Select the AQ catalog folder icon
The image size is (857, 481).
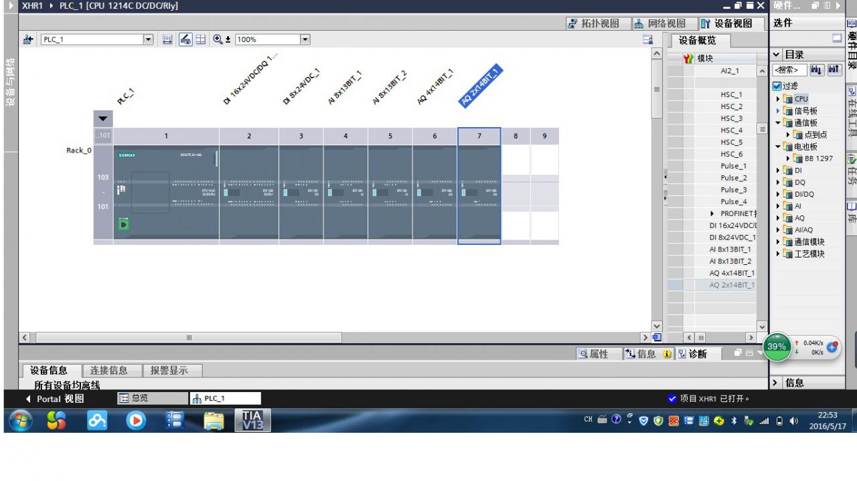click(788, 218)
